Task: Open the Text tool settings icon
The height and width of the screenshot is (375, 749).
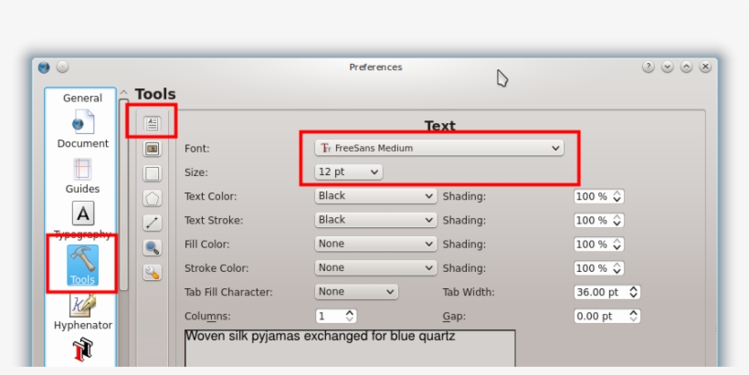Action: (x=153, y=123)
